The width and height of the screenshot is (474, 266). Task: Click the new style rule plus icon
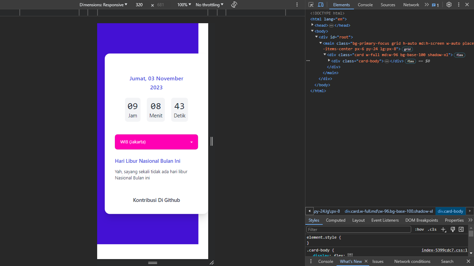443,229
